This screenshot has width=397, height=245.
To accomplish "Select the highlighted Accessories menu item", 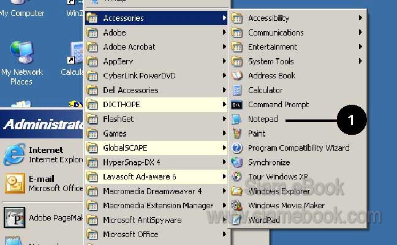I will click(156, 18).
